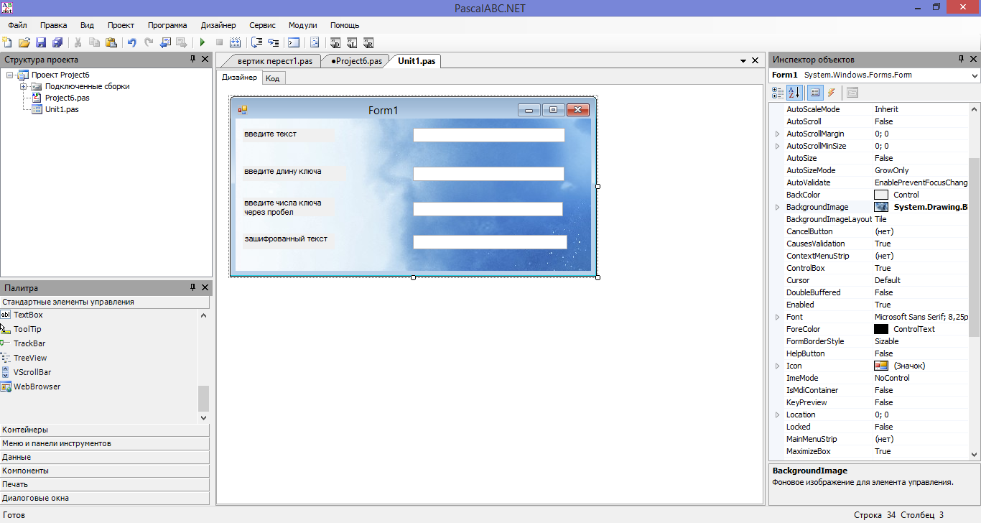Click the Save All toolbar icon

click(x=57, y=43)
